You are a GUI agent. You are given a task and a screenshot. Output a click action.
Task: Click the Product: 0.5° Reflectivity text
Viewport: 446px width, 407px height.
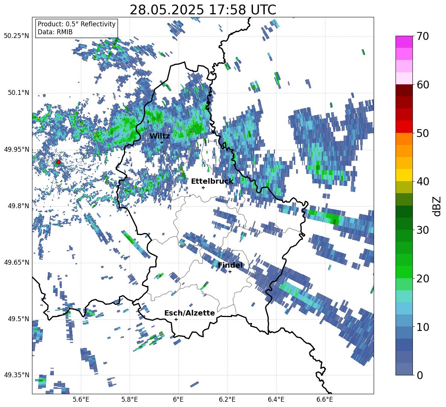[x=76, y=24]
